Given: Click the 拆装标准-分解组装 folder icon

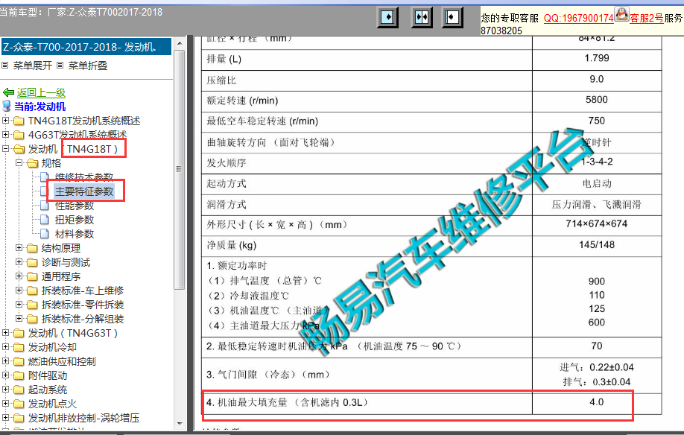Looking at the screenshot, I should [32, 319].
